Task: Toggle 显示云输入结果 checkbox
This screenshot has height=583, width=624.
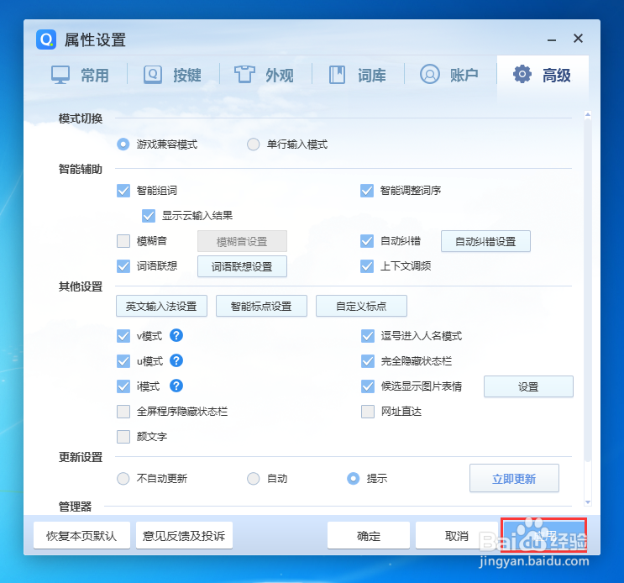Action: pyautogui.click(x=149, y=216)
